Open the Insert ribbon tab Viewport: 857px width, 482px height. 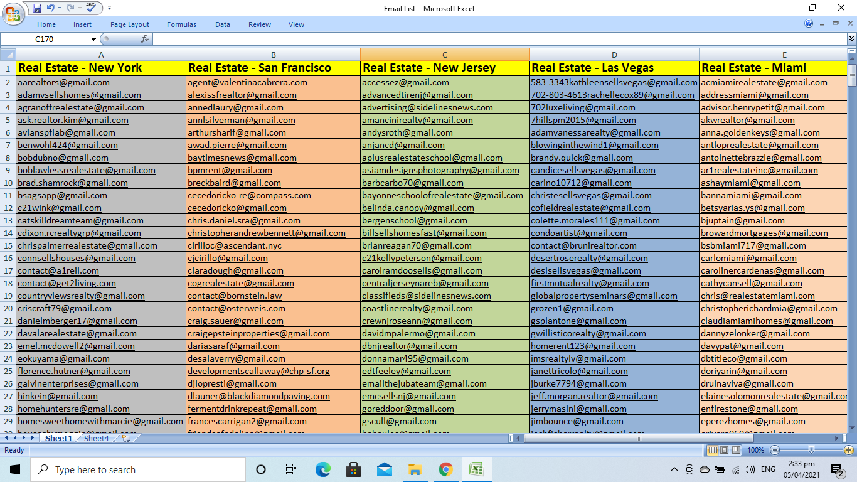click(82, 24)
